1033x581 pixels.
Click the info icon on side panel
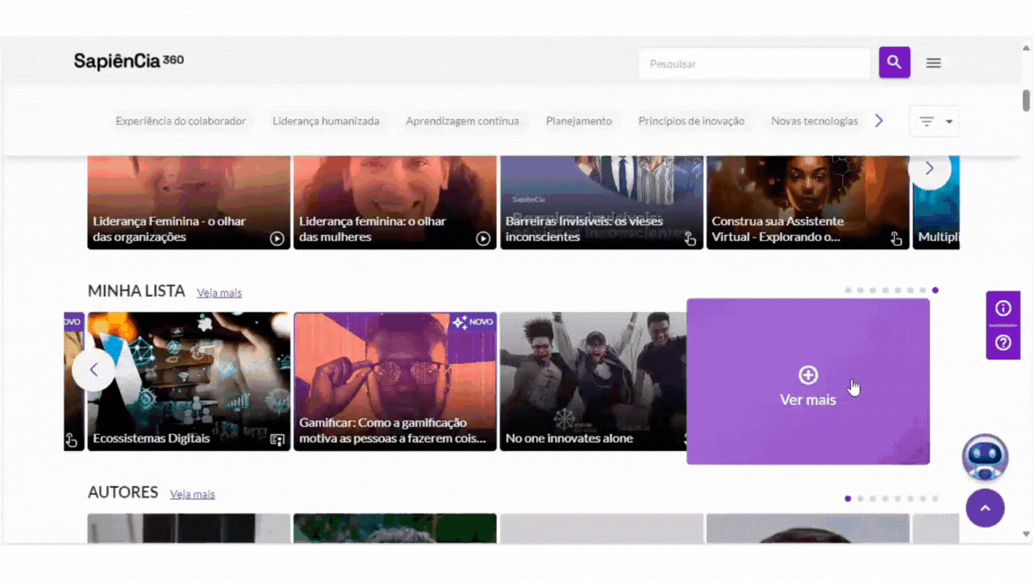pyautogui.click(x=1003, y=308)
